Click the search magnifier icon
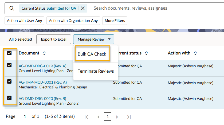The height and width of the screenshot is (125, 224). pos(12,8)
